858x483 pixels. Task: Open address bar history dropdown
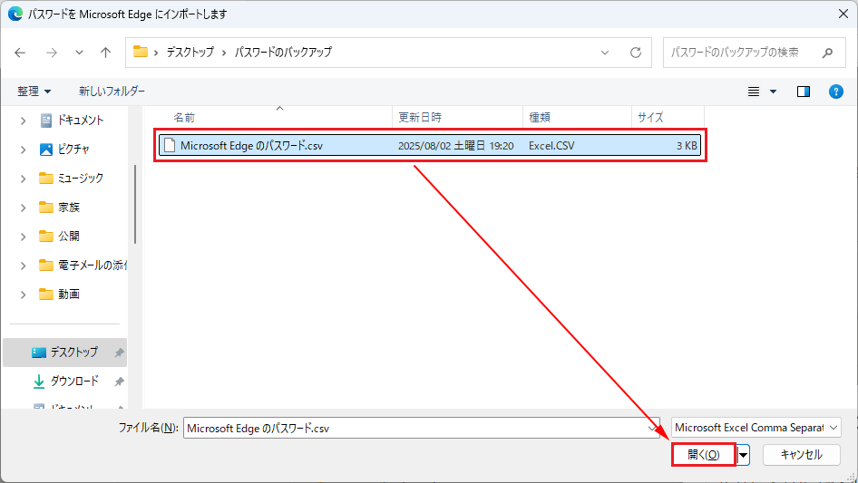tap(605, 53)
